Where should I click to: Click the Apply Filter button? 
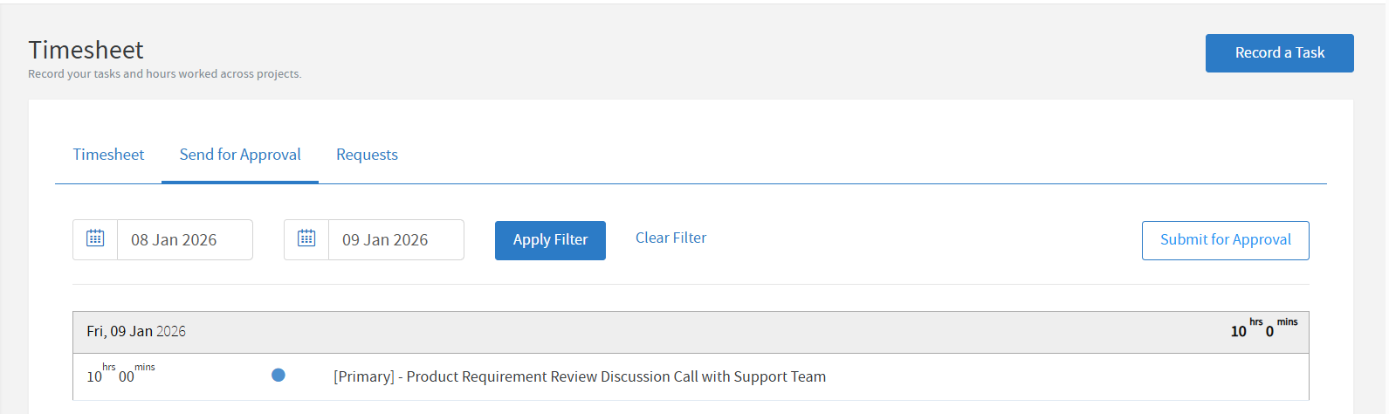(550, 240)
